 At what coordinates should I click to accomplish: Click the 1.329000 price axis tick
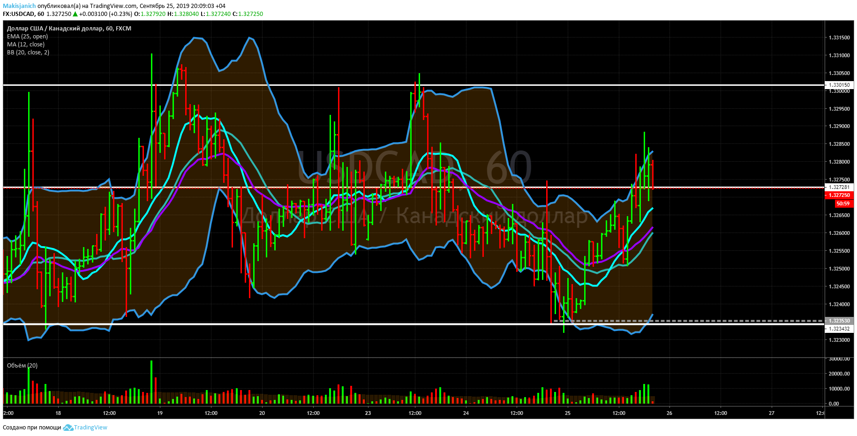coord(839,126)
